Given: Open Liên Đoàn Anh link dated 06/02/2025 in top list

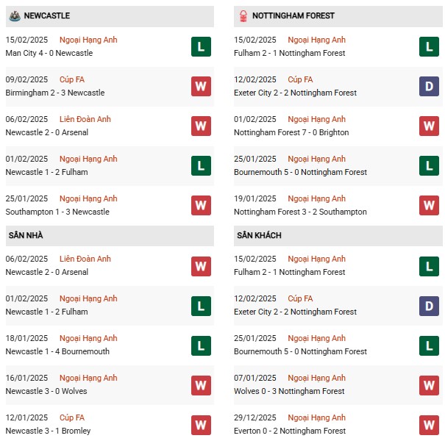Looking at the screenshot, I should click(85, 119).
